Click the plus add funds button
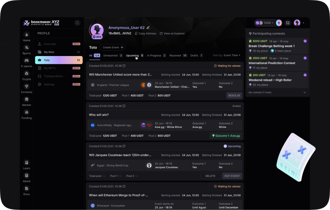The width and height of the screenshot is (330, 210). tap(279, 23)
